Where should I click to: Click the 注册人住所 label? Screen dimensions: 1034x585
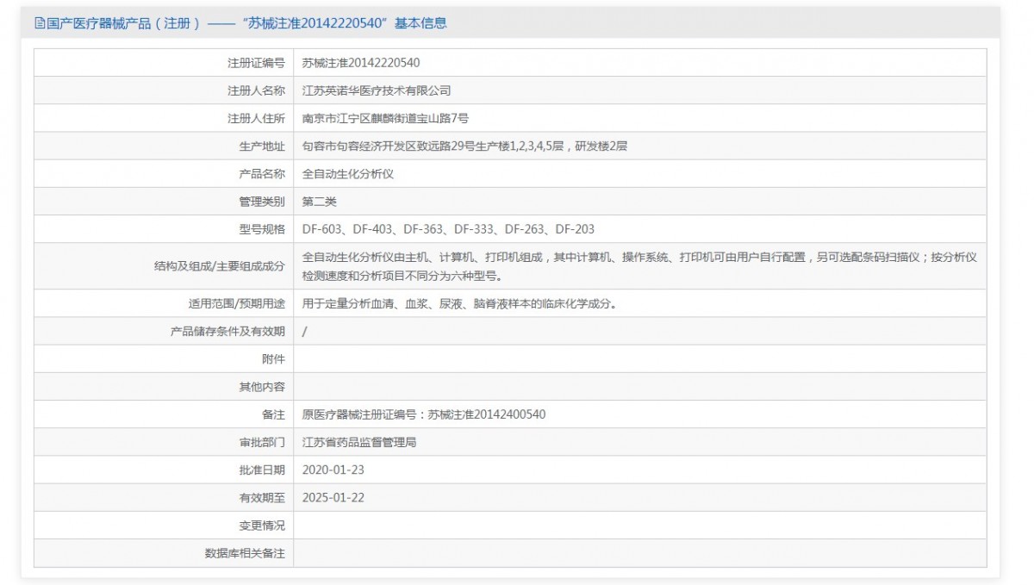[256, 118]
